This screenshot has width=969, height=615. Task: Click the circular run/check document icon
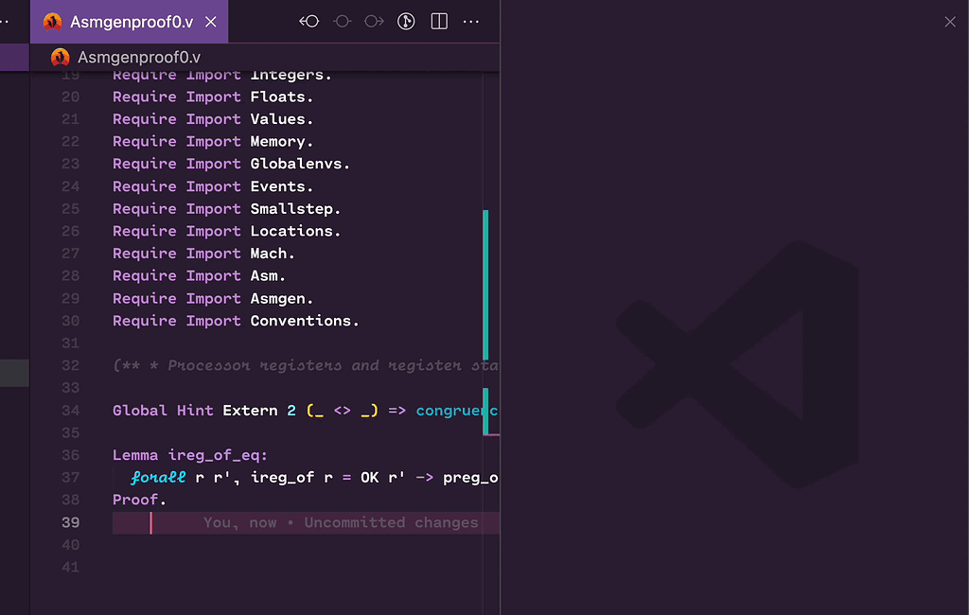pyautogui.click(x=406, y=21)
